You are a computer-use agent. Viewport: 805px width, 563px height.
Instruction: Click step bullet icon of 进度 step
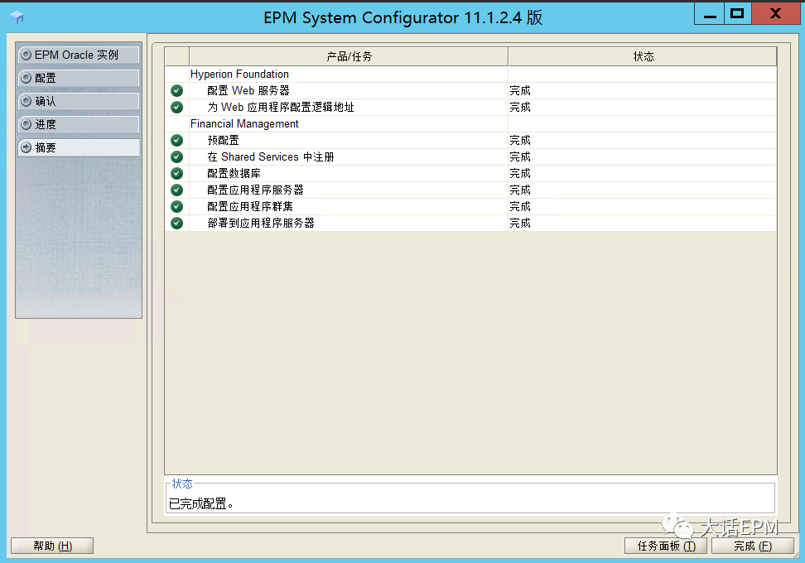tap(26, 124)
